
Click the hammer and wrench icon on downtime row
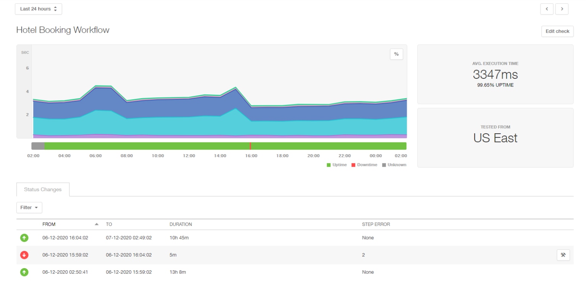(x=563, y=255)
